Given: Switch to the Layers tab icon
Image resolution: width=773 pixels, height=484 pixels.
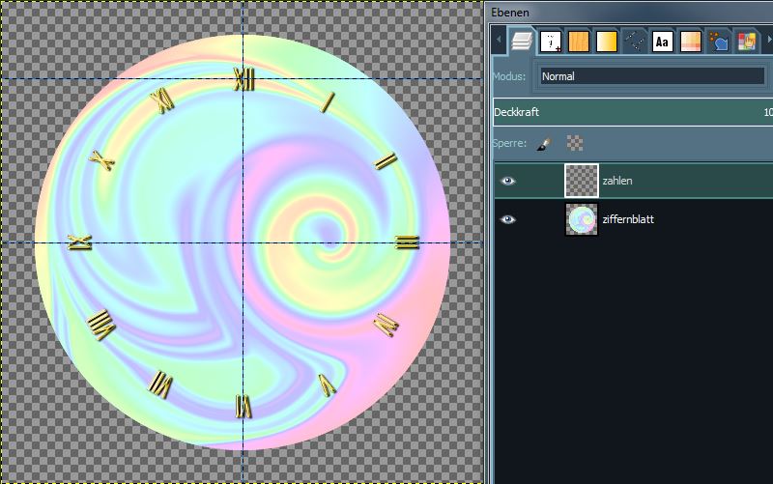Looking at the screenshot, I should pyautogui.click(x=522, y=42).
